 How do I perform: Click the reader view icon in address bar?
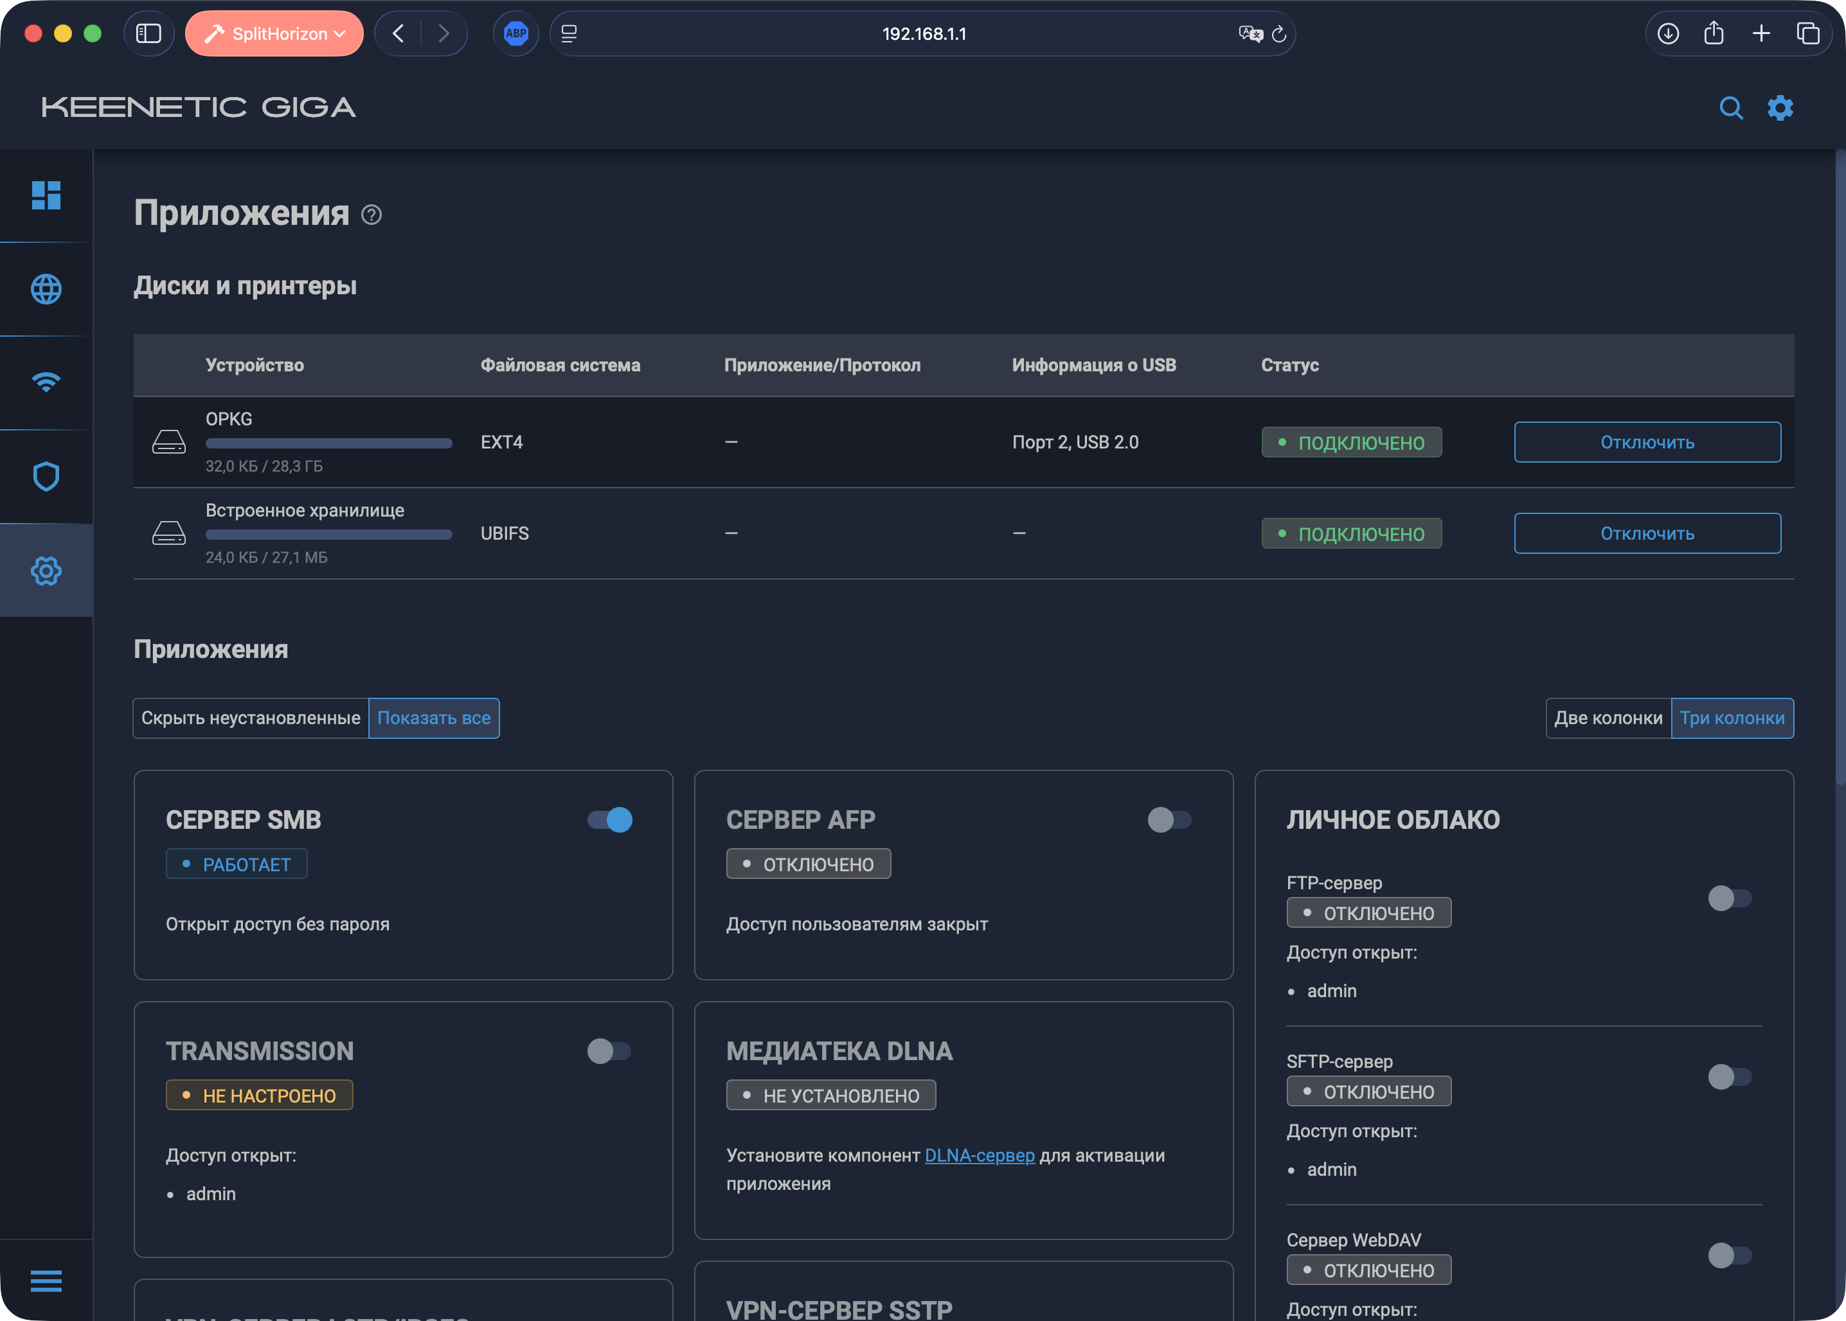(569, 33)
